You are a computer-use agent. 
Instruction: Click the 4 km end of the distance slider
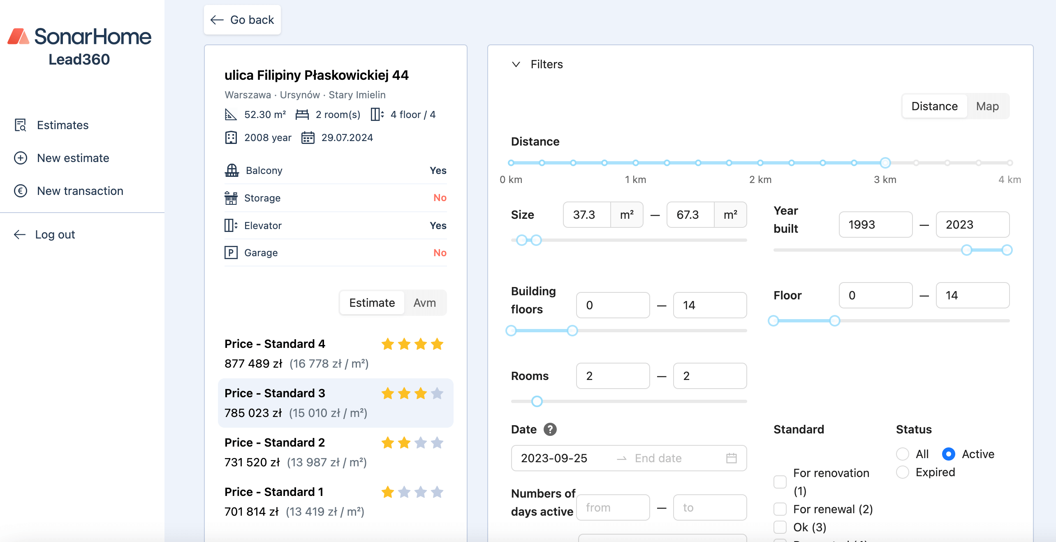click(1010, 163)
